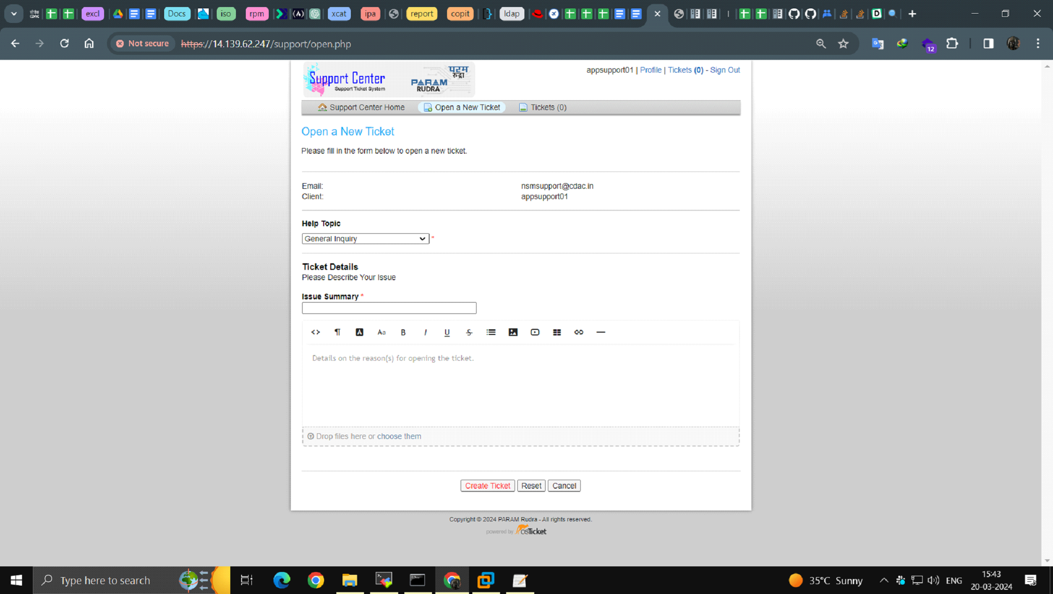Toggle HTML code view in editor
Viewport: 1053px width, 594px height.
point(315,332)
